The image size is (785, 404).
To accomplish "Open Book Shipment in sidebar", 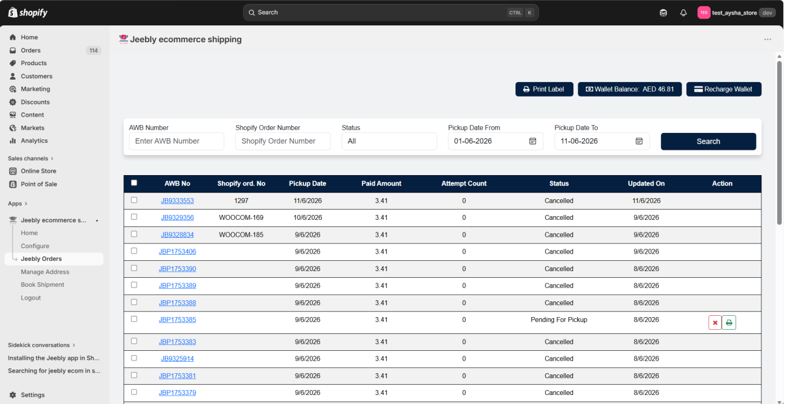I will click(42, 285).
